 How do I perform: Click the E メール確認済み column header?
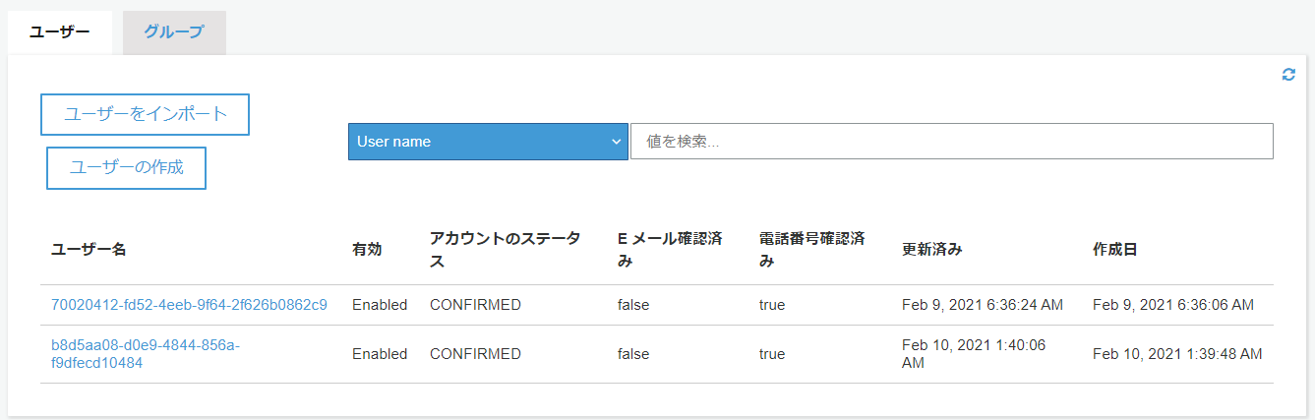[x=670, y=250]
